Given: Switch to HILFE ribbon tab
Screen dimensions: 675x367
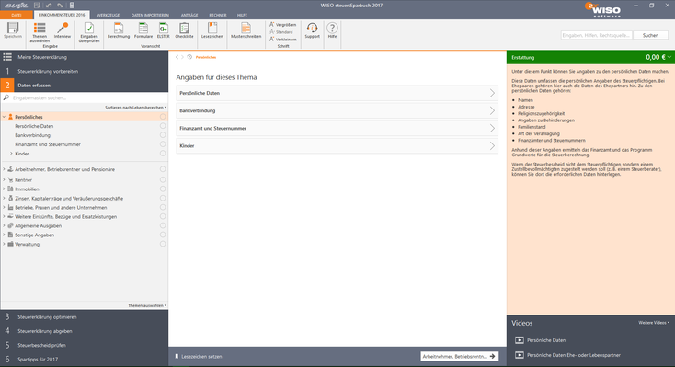Looking at the screenshot, I should pyautogui.click(x=243, y=15).
